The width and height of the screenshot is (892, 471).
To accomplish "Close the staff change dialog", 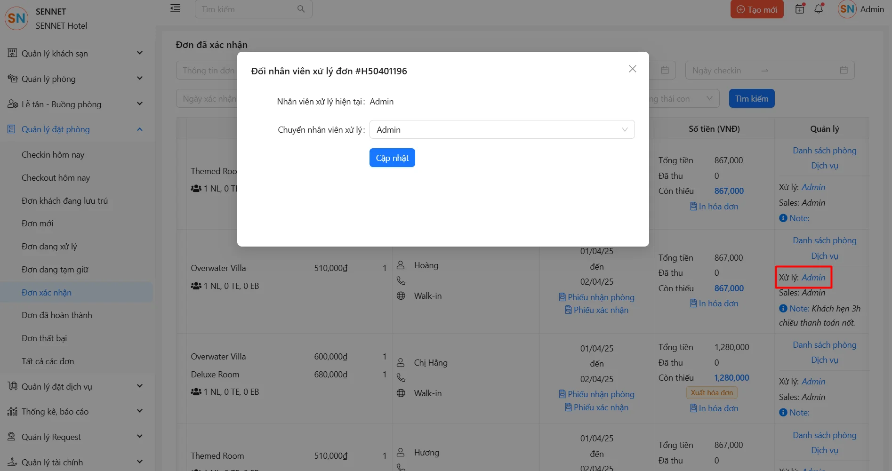I will (x=632, y=69).
